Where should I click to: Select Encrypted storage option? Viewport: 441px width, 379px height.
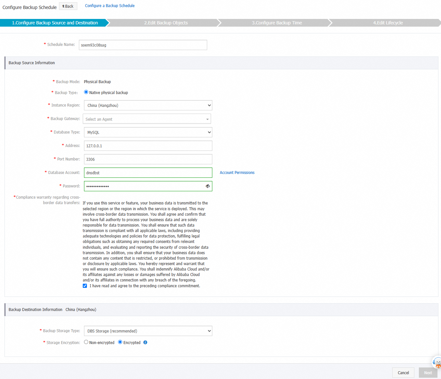click(x=120, y=342)
